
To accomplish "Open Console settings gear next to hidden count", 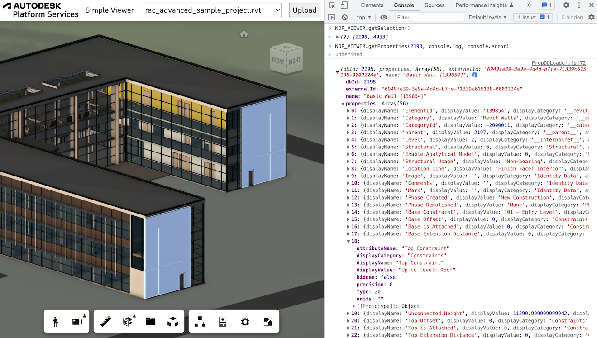I will click(592, 17).
